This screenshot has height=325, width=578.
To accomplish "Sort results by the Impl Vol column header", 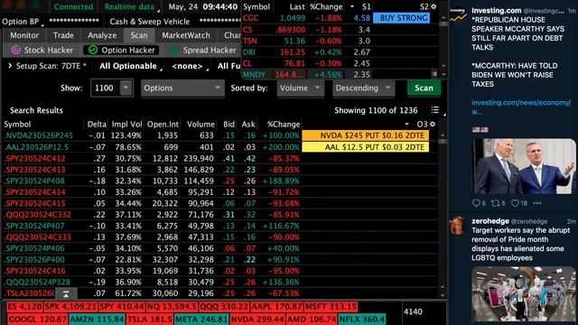I will coord(126,125).
